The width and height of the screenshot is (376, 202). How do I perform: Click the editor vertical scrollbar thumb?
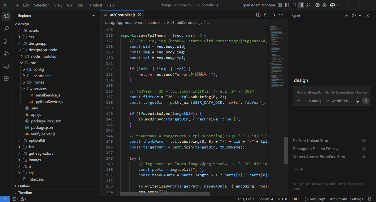click(286, 151)
